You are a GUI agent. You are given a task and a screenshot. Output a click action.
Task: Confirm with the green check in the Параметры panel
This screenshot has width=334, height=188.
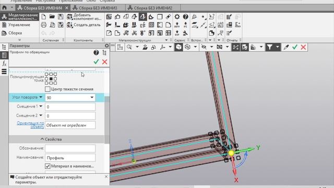coord(96,62)
